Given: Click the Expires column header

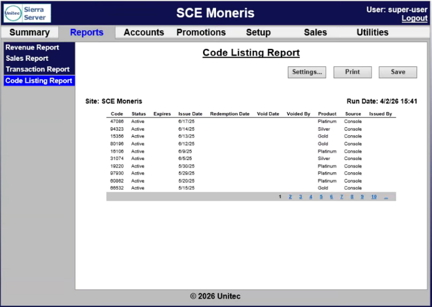Looking at the screenshot, I should tap(162, 114).
